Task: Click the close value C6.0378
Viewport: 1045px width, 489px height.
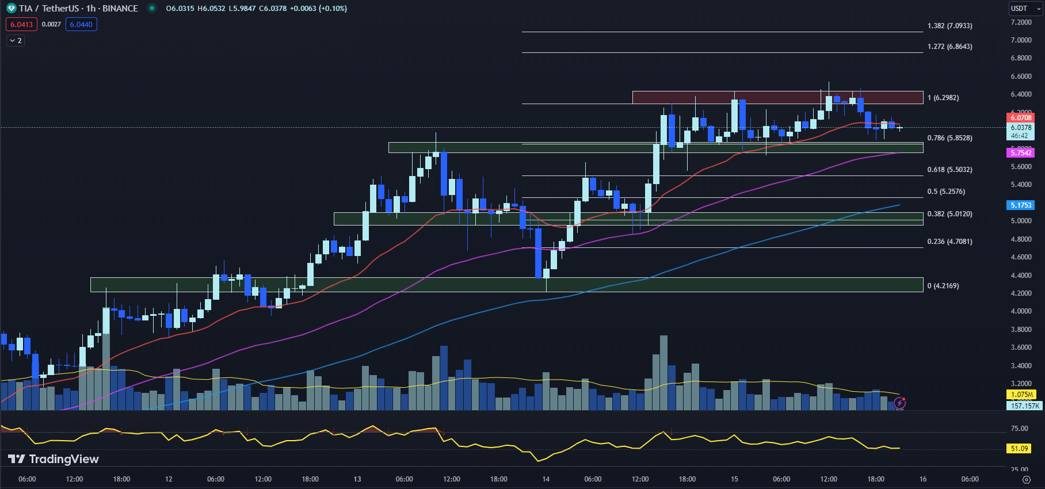Action: (273, 9)
